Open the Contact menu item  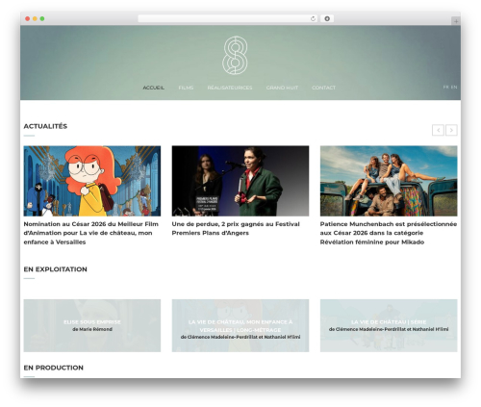click(x=323, y=88)
